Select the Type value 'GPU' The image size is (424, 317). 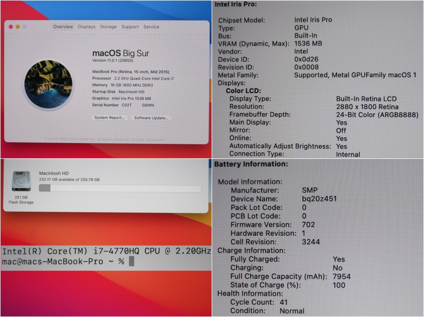point(301,28)
